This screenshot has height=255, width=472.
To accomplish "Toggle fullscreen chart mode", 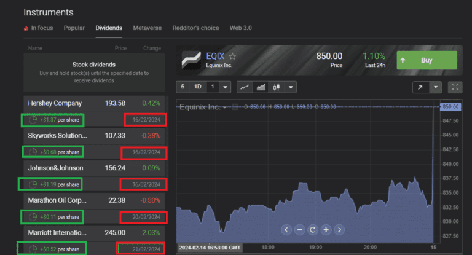I will (x=455, y=87).
